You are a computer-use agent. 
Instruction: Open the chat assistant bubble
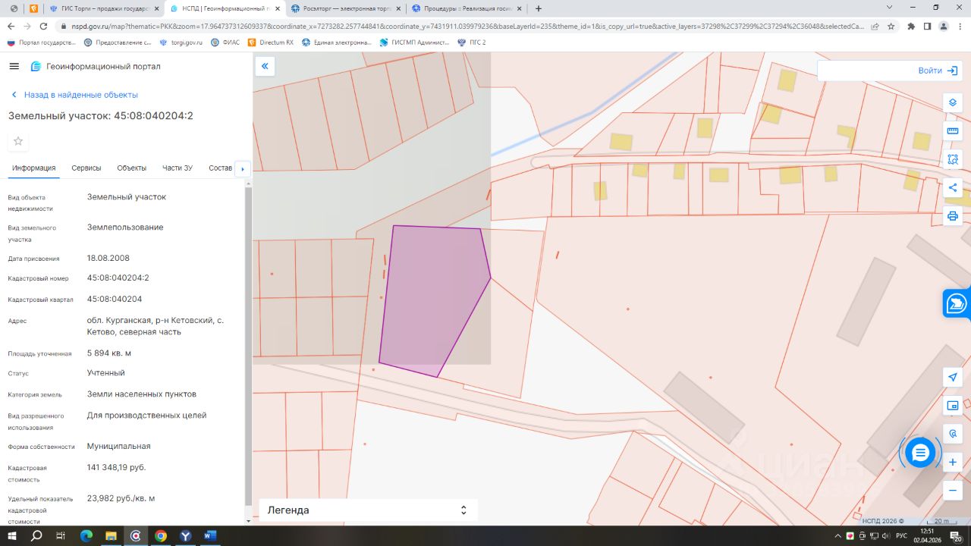[x=920, y=453]
